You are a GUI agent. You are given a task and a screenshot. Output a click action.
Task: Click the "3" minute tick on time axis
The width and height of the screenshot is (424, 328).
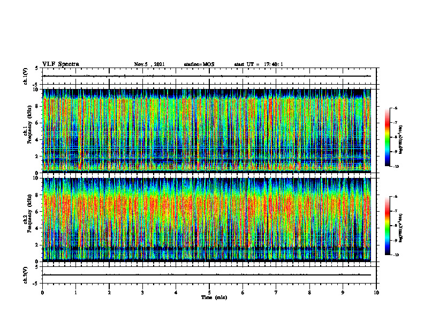[x=142, y=293]
